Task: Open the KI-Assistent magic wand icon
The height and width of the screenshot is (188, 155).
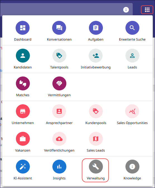Action: (x=23, y=167)
